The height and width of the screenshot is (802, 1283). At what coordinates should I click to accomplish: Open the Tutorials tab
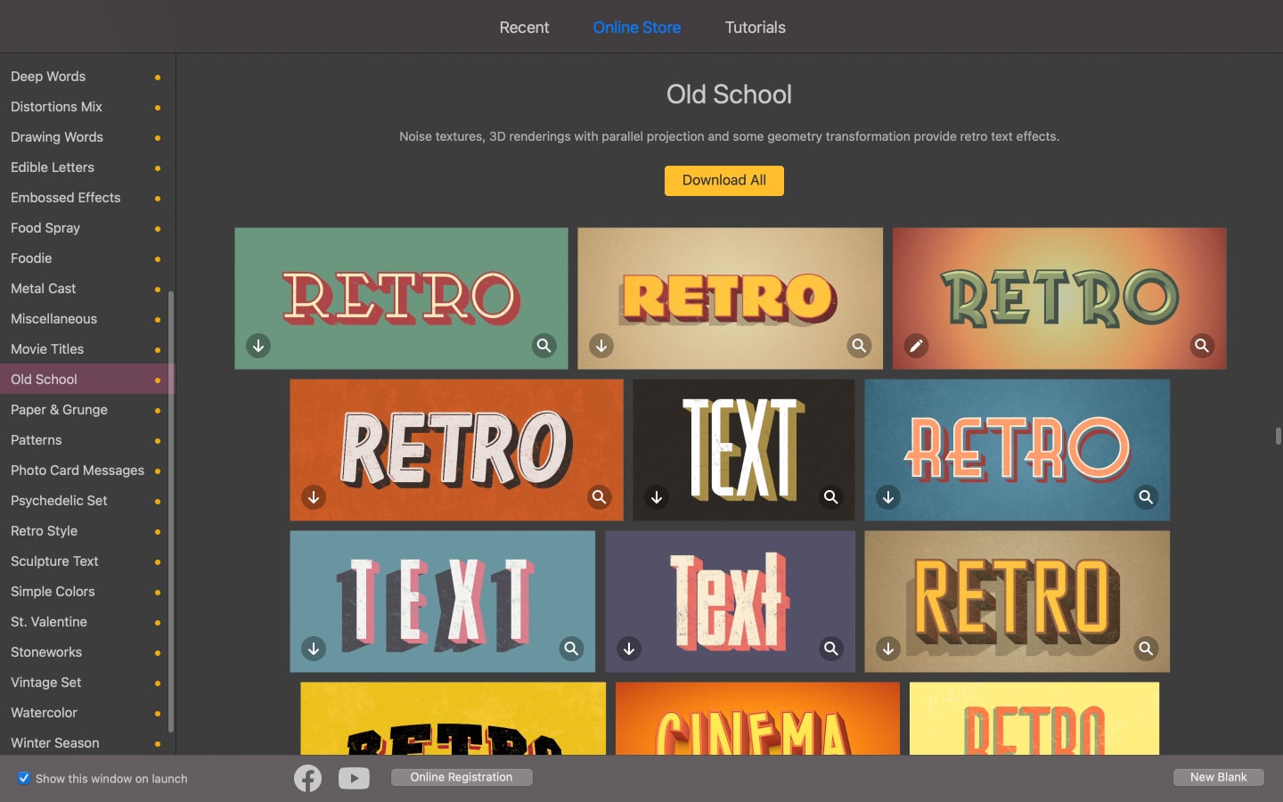(x=755, y=27)
